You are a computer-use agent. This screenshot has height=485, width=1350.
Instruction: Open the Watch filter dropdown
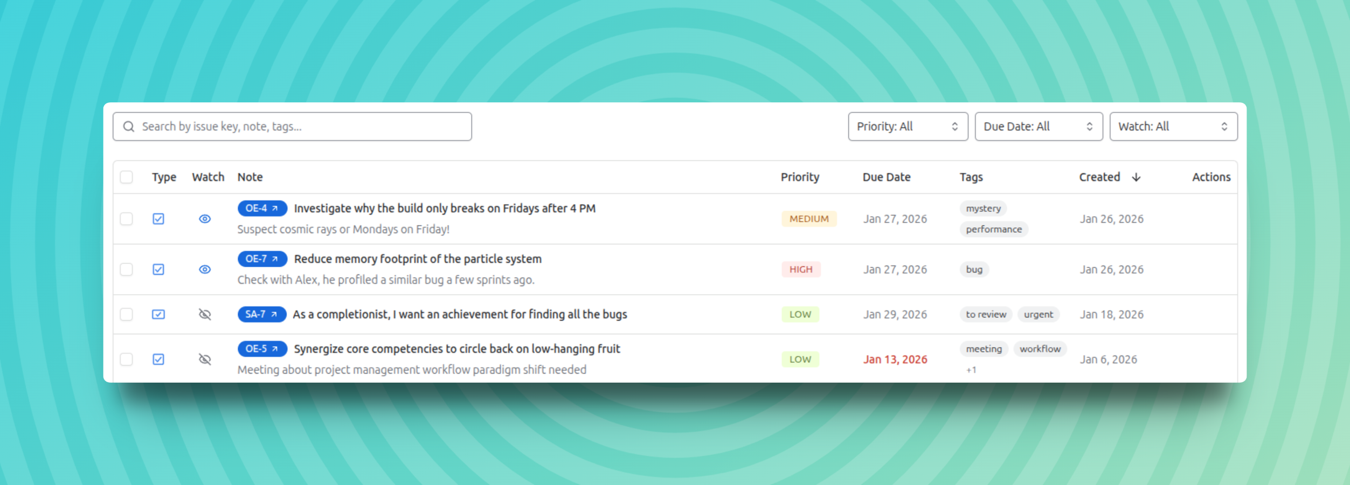[x=1173, y=127]
